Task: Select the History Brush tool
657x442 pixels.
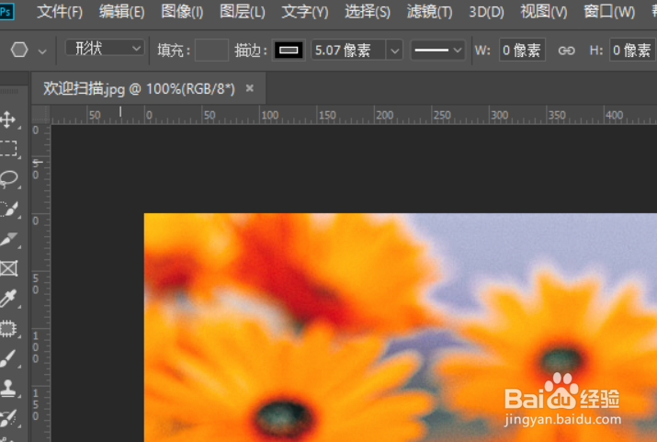Action: 8,418
